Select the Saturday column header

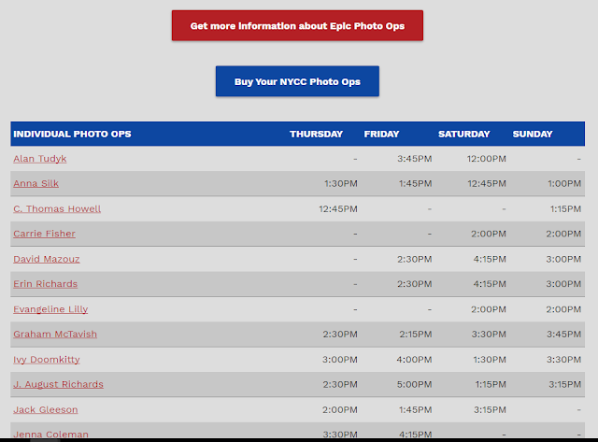pyautogui.click(x=463, y=135)
